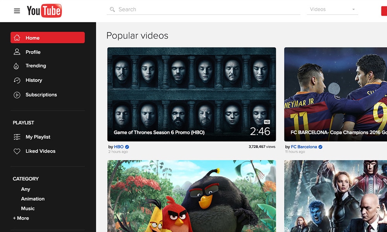Select the Music category
The image size is (387, 232).
(x=28, y=208)
